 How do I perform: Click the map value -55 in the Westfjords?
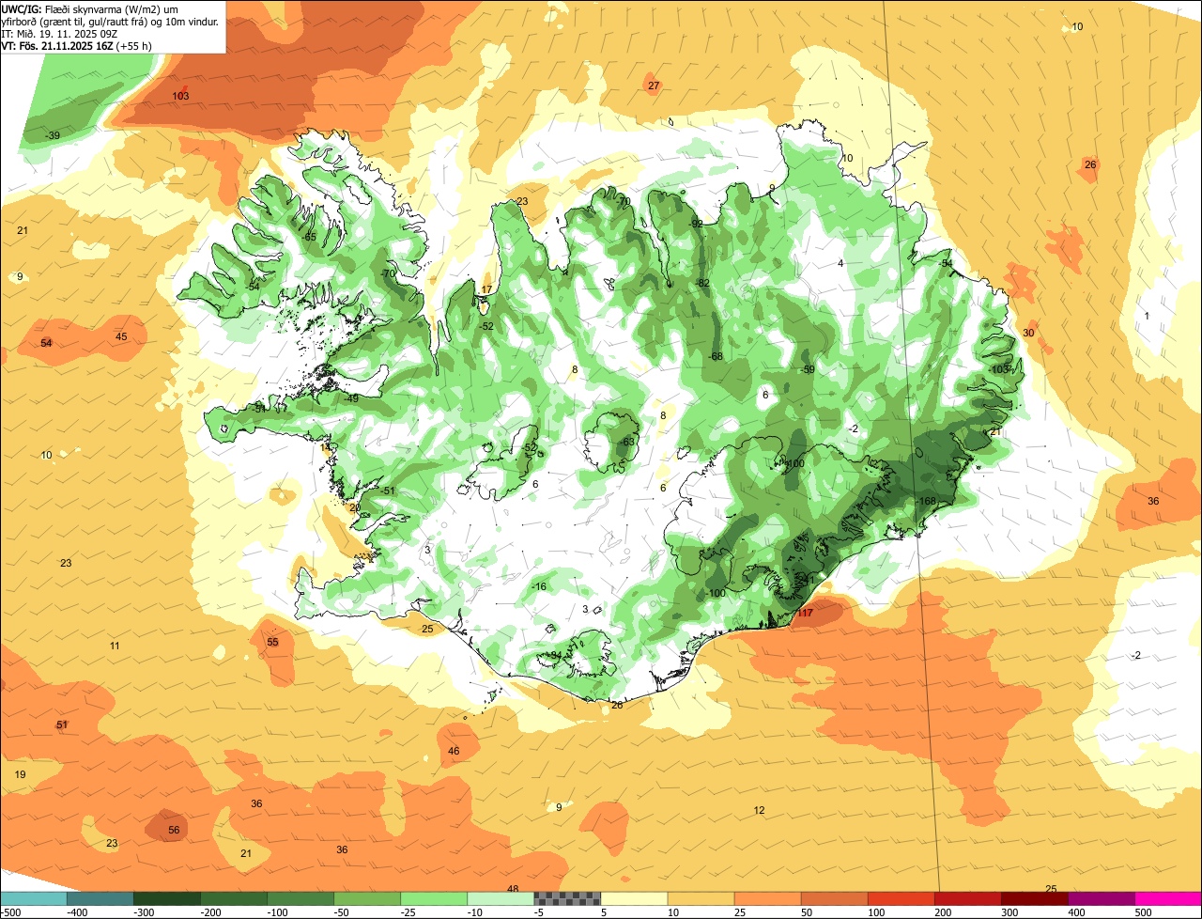click(x=308, y=237)
